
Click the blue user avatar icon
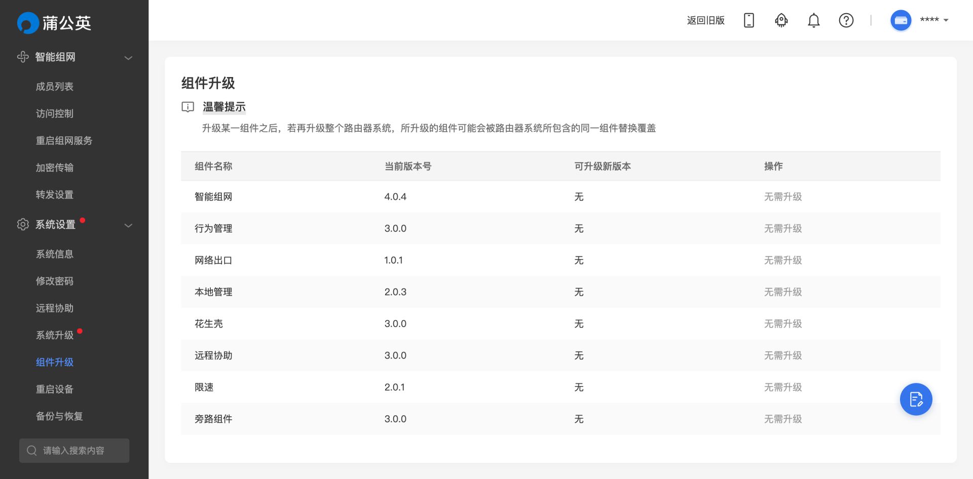[901, 20]
